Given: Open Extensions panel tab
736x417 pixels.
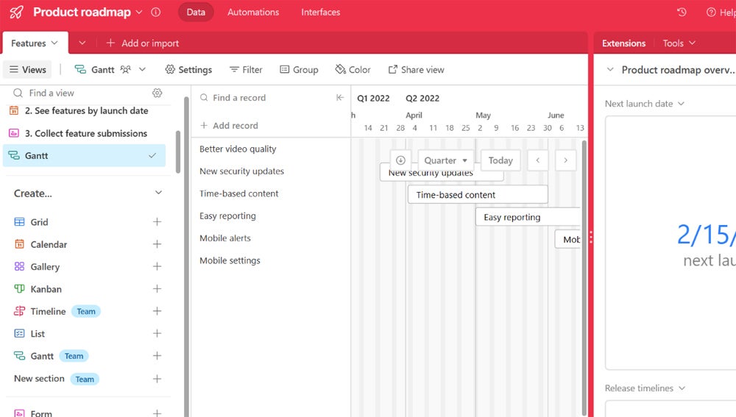Looking at the screenshot, I should pos(623,43).
